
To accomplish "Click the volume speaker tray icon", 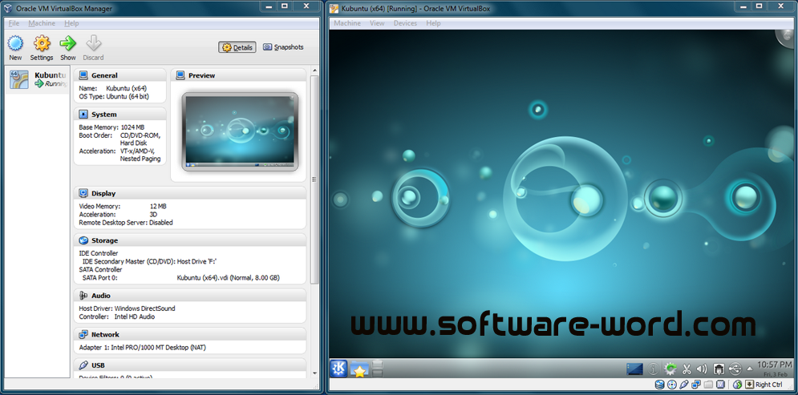I will pyautogui.click(x=702, y=369).
